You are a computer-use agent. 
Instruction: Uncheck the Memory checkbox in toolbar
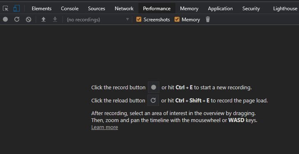coord(177,19)
